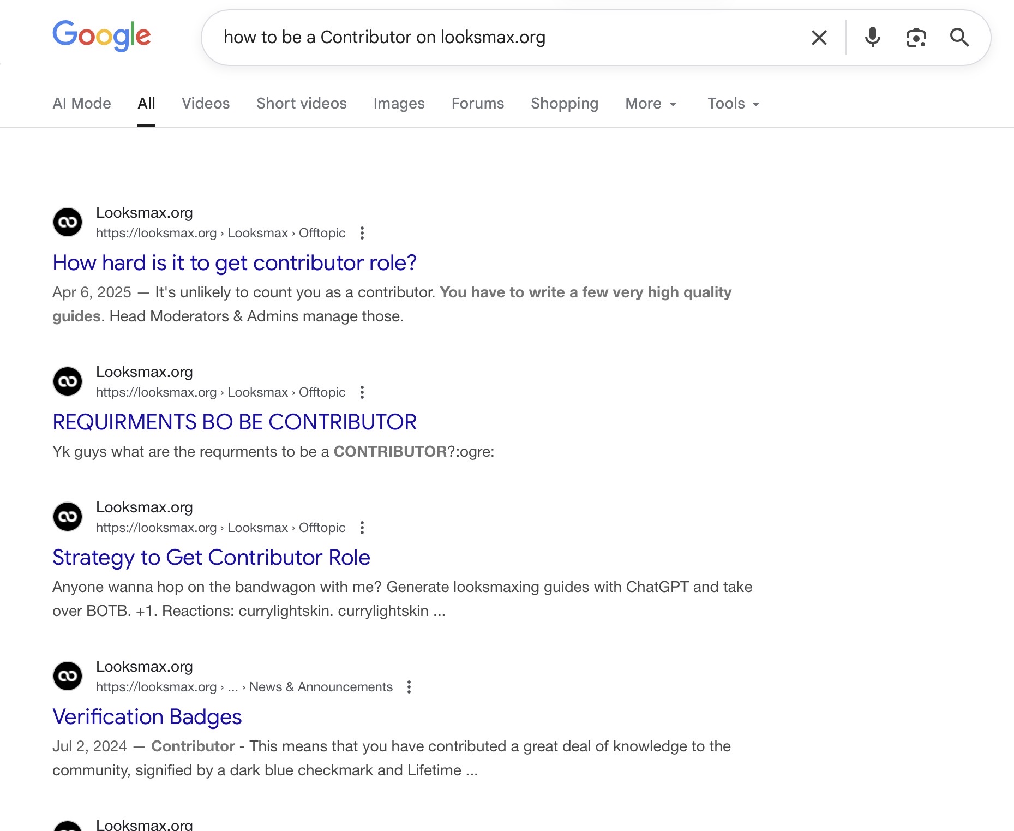
Task: Clear the search query with X
Action: 819,38
